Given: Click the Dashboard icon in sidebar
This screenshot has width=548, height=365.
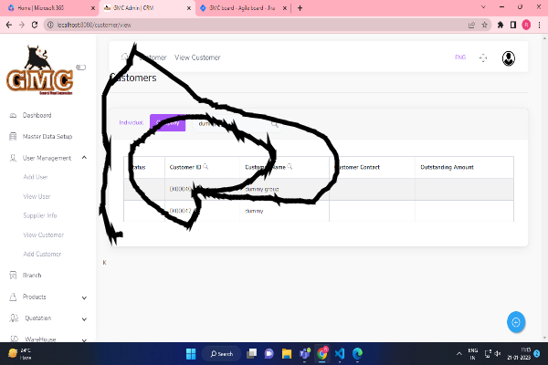Looking at the screenshot, I should pyautogui.click(x=12, y=116).
